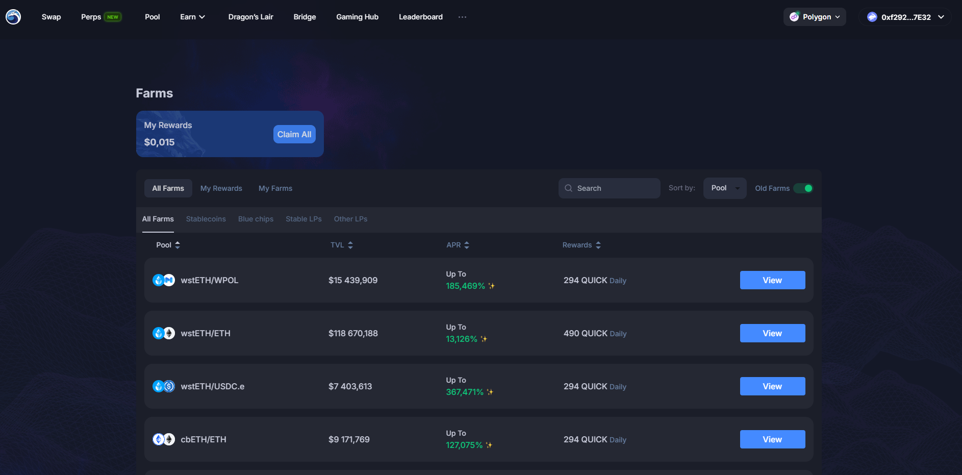Open the 0xf292...7E32 wallet dropdown

(x=905, y=17)
